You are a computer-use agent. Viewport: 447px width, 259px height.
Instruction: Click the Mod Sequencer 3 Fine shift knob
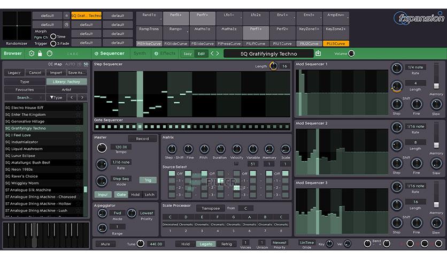click(417, 223)
